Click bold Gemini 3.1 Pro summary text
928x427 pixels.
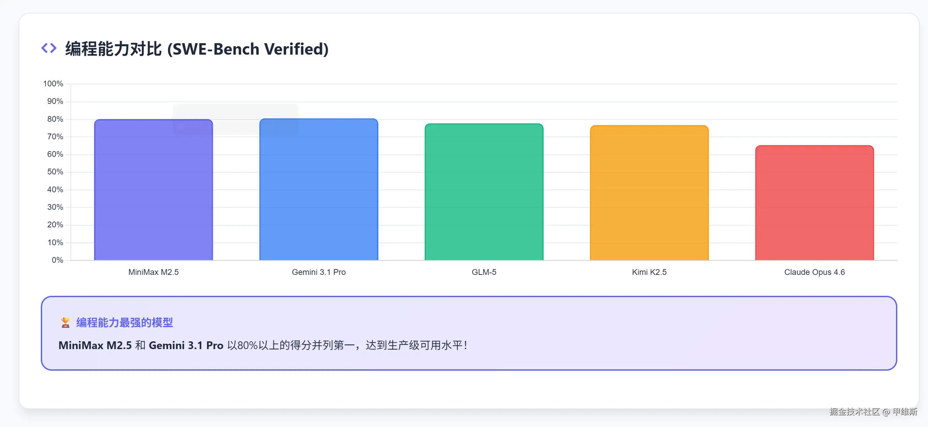pyautogui.click(x=186, y=345)
